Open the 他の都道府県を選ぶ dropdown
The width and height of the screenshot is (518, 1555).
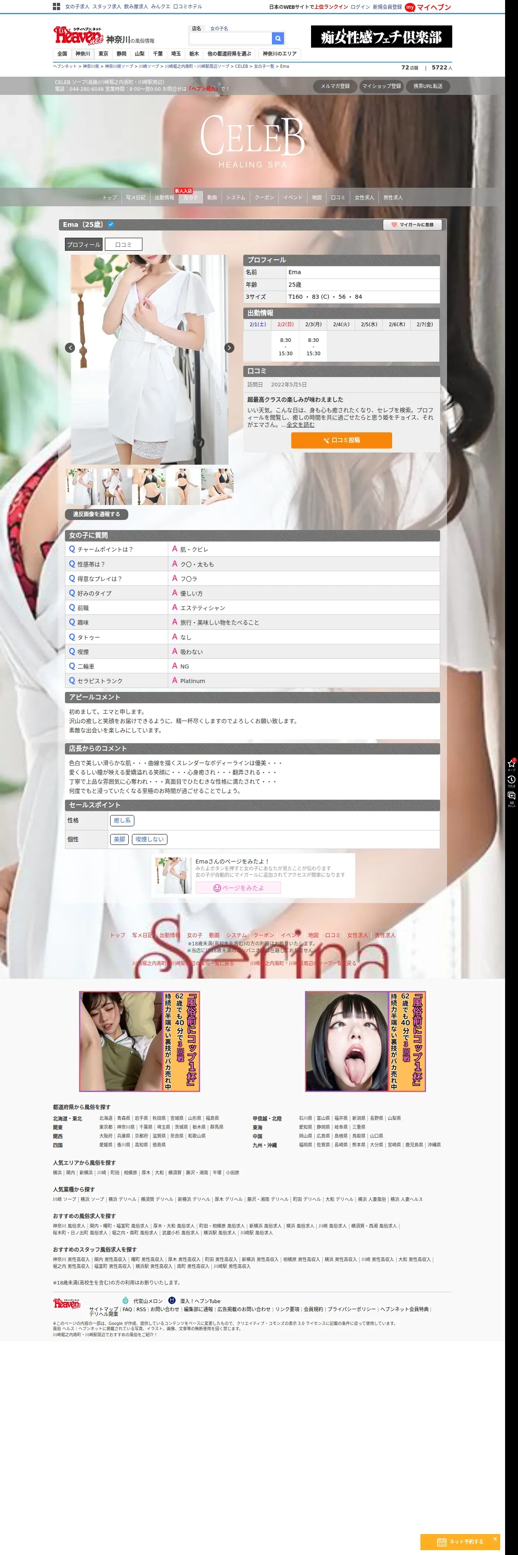coord(229,54)
